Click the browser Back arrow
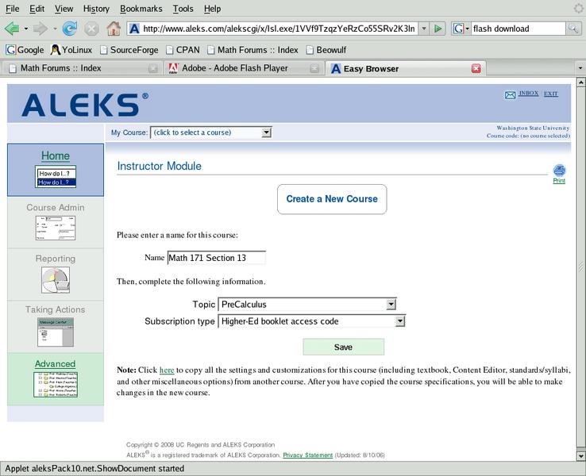586x476 pixels. pyautogui.click(x=12, y=29)
